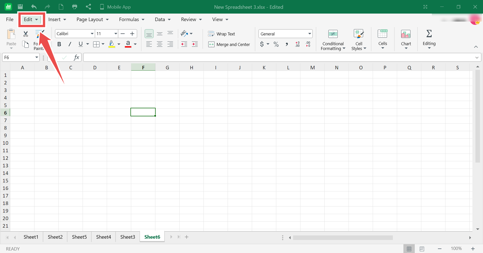Open the View menu

tap(220, 19)
